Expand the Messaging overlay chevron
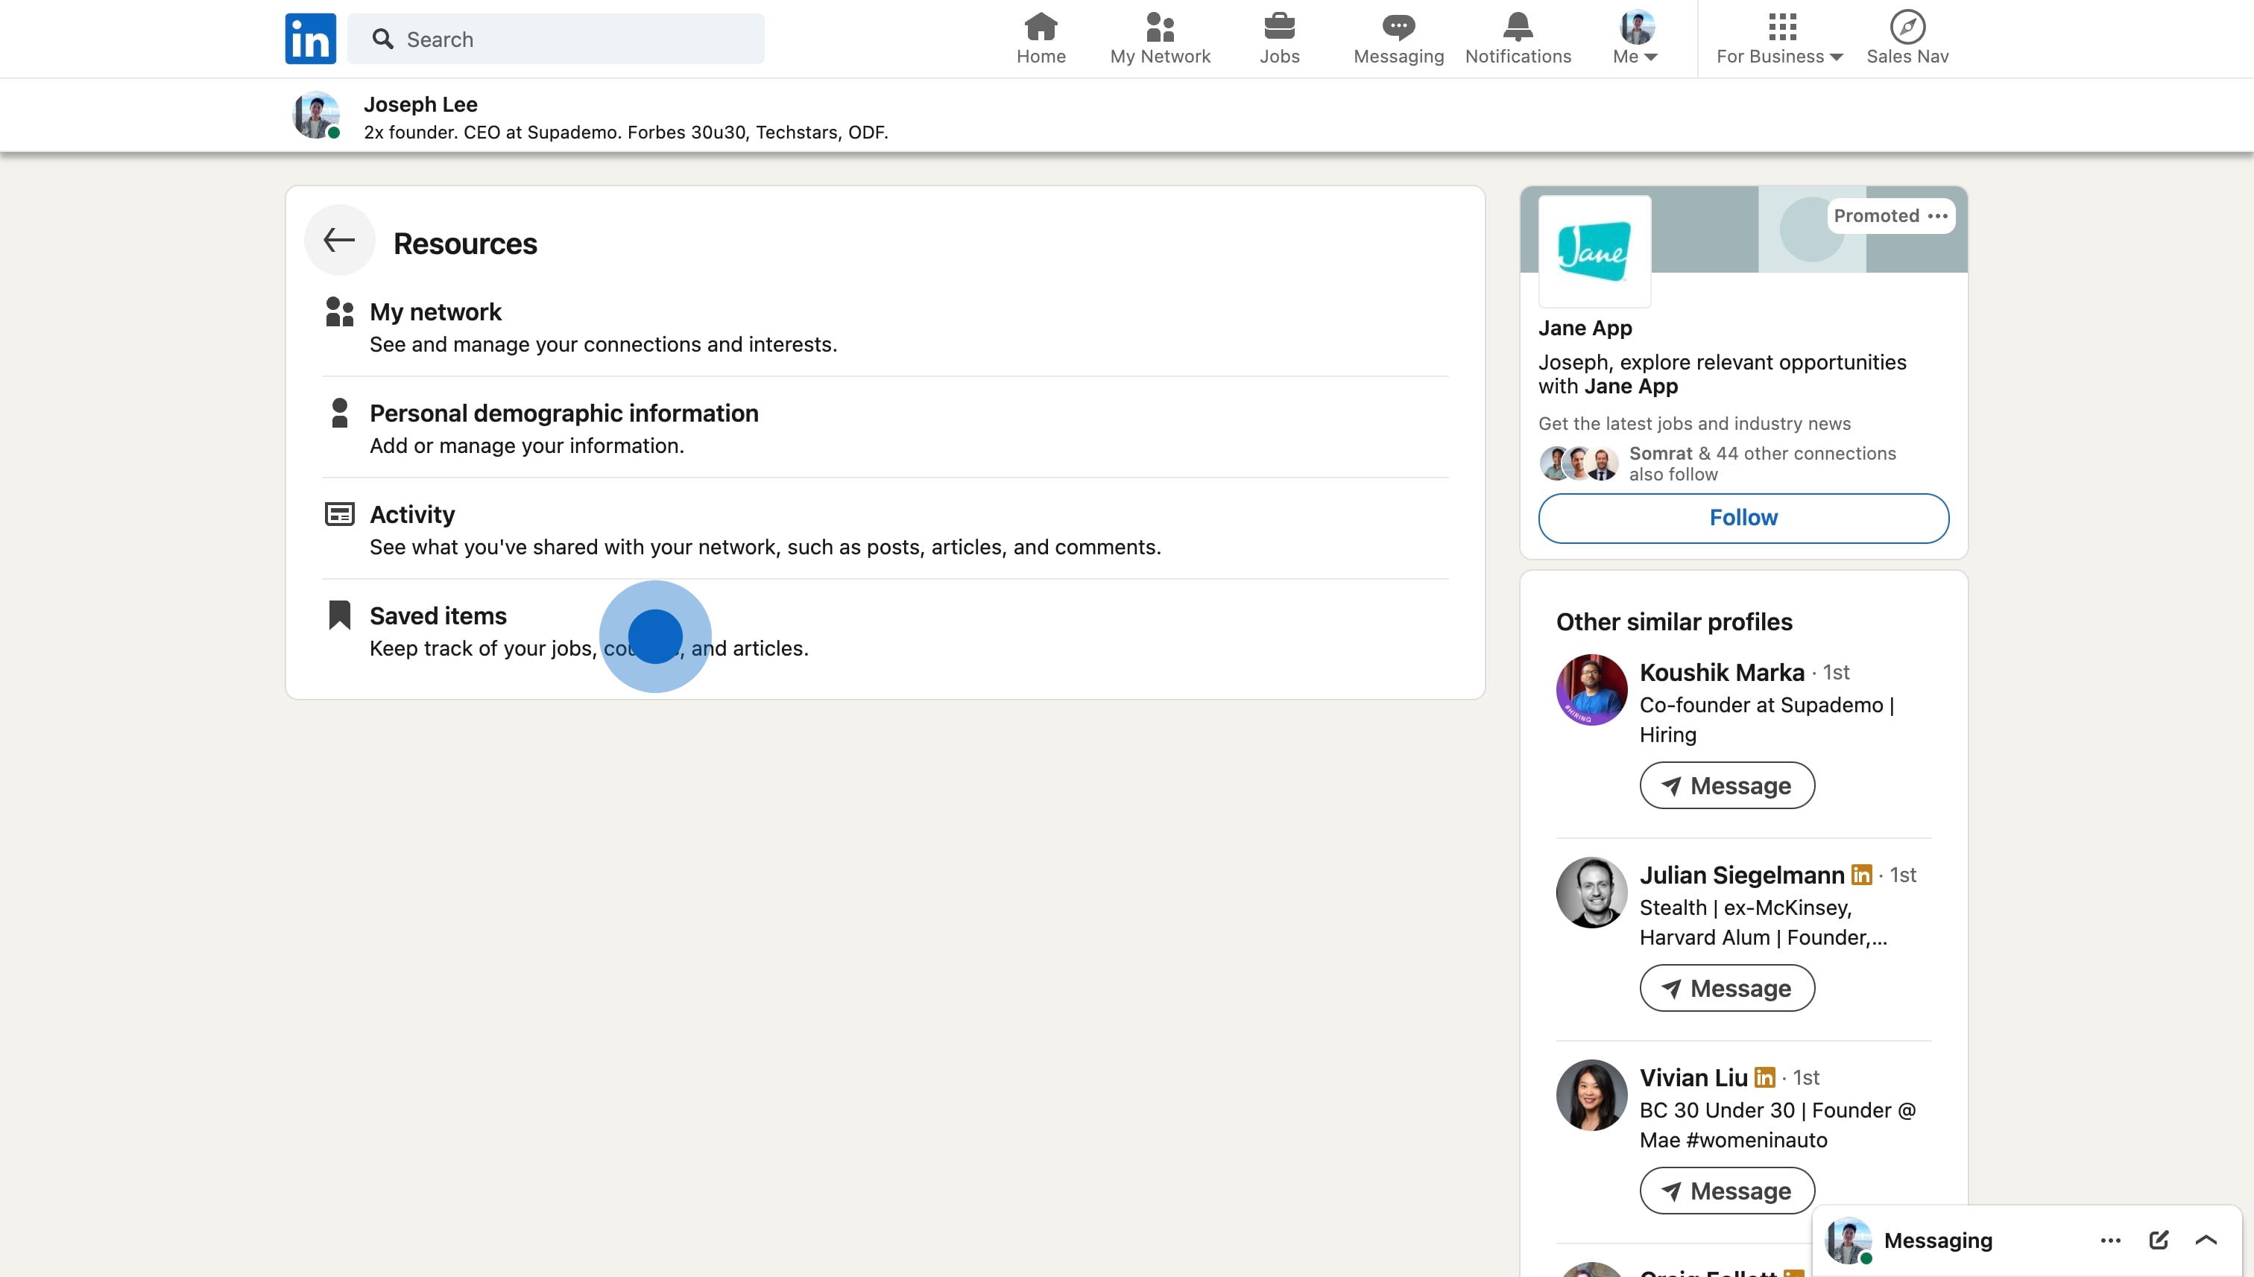The width and height of the screenshot is (2254, 1277). pos(2206,1240)
